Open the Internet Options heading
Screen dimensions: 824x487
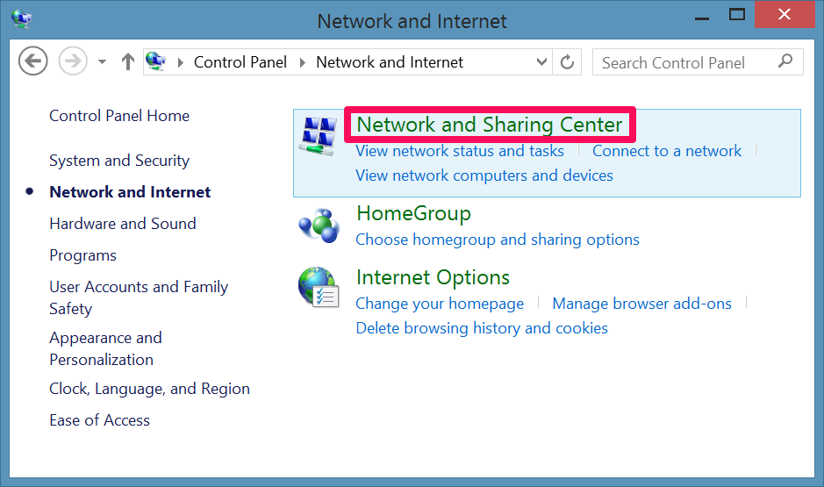click(x=433, y=277)
